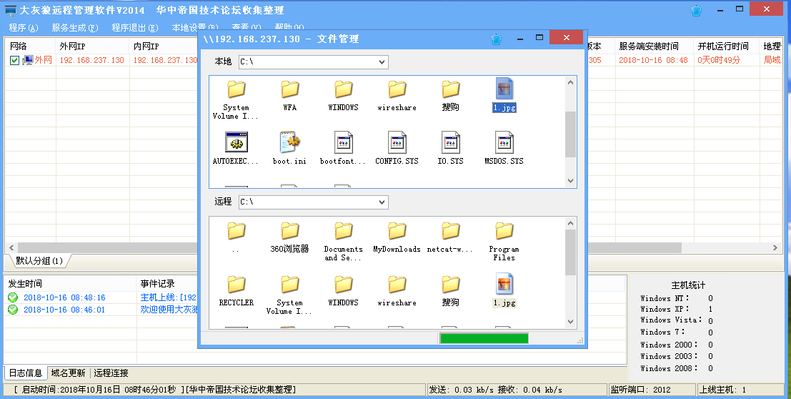Click green transfer progress bar
This screenshot has height=399, width=791.
(484, 338)
